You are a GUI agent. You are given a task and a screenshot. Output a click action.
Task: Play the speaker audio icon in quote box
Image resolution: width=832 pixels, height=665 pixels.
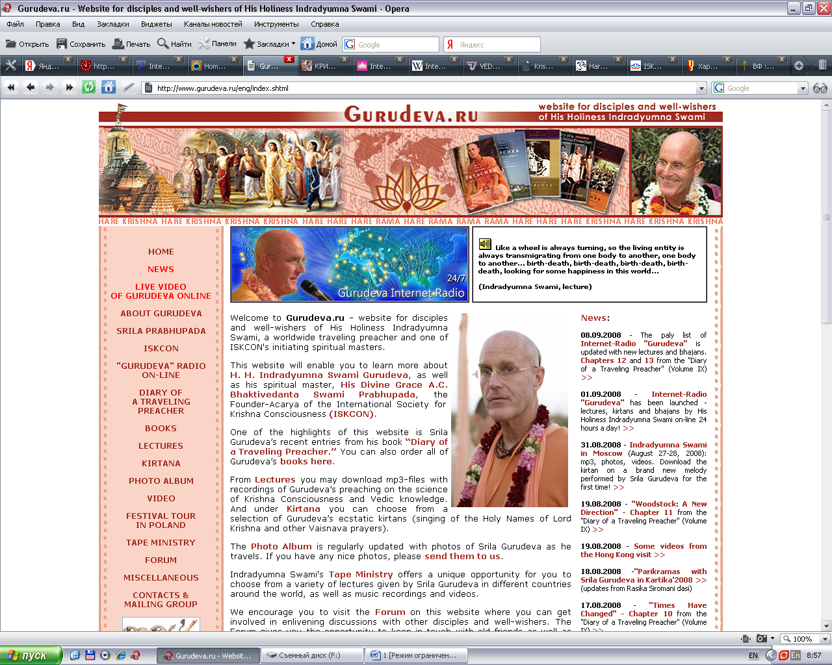(x=485, y=244)
